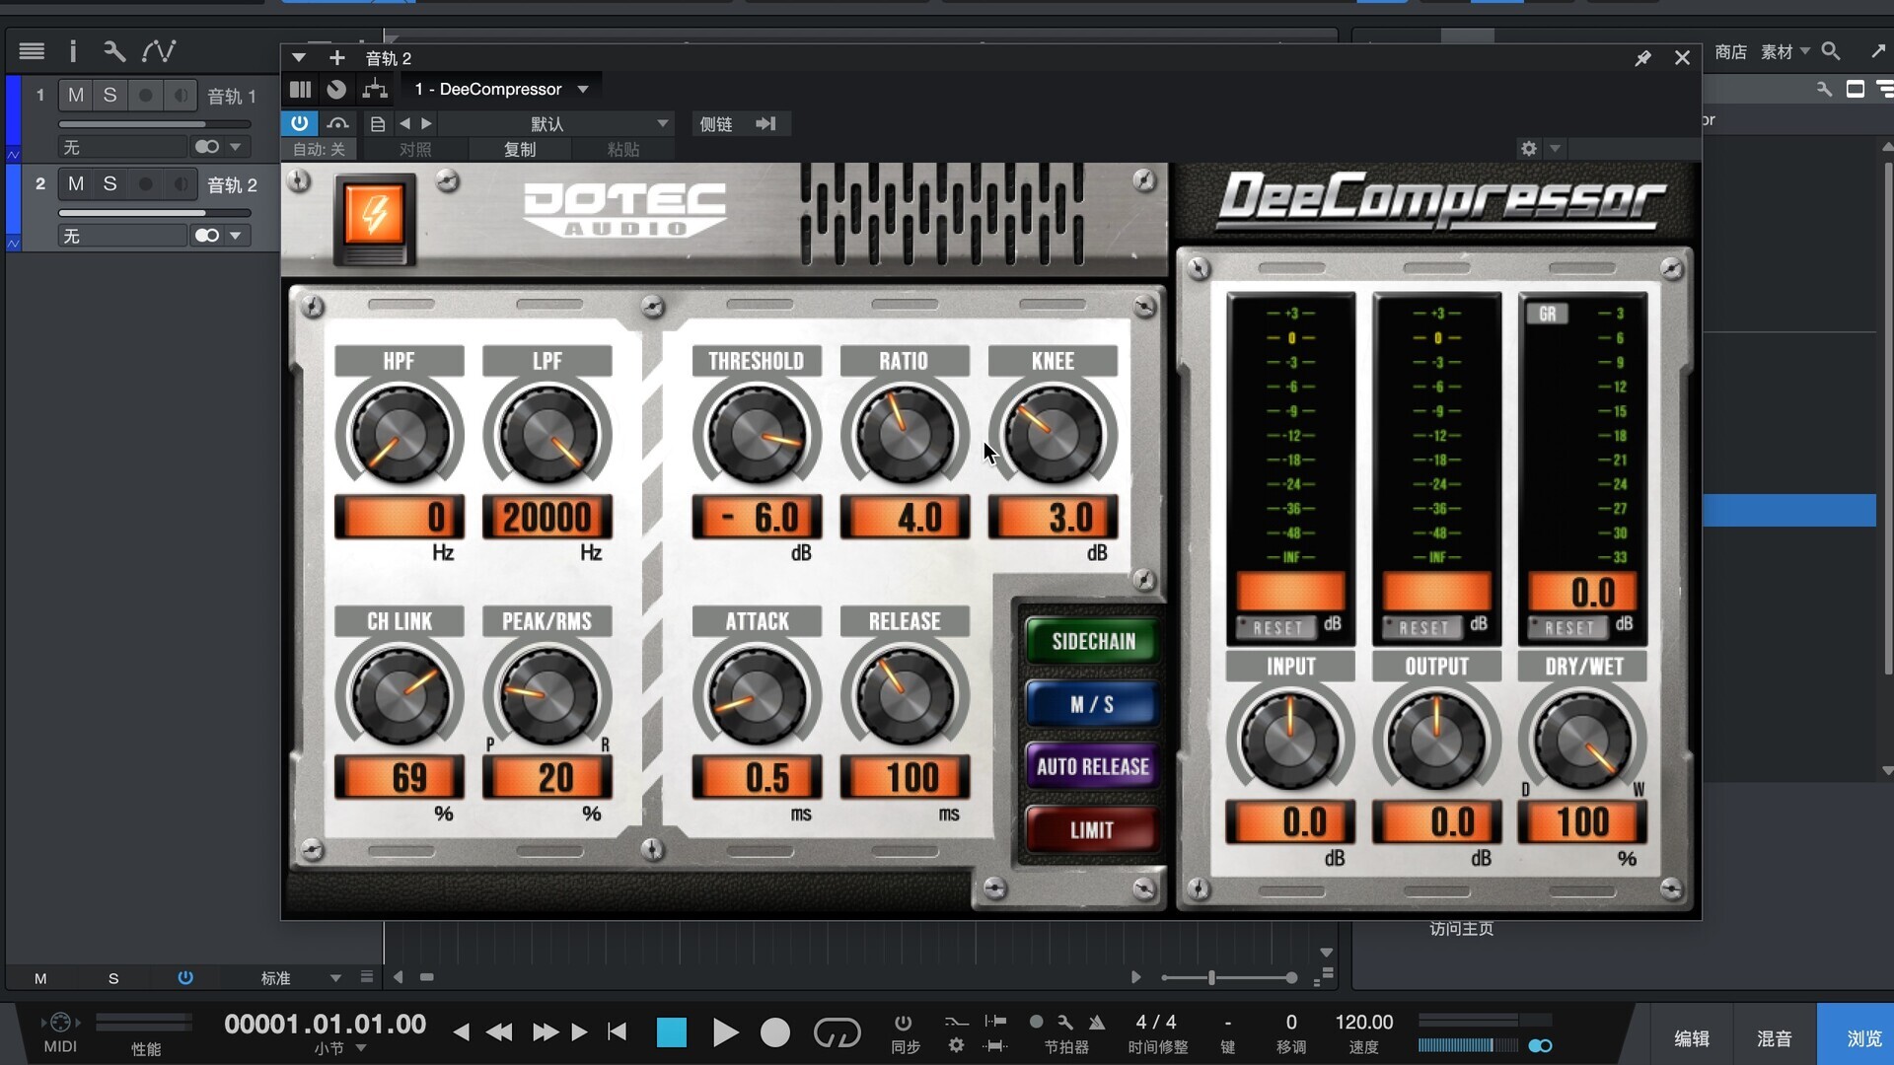
Task: Click the 自动: 关 automation button
Action: 319,150
